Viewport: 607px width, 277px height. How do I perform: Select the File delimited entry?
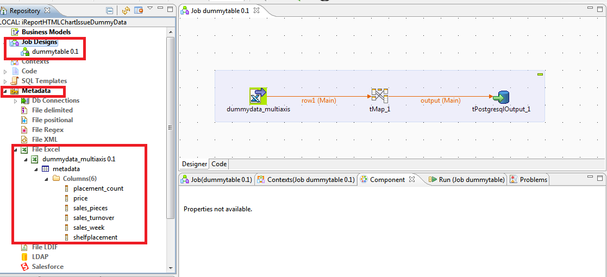52,110
